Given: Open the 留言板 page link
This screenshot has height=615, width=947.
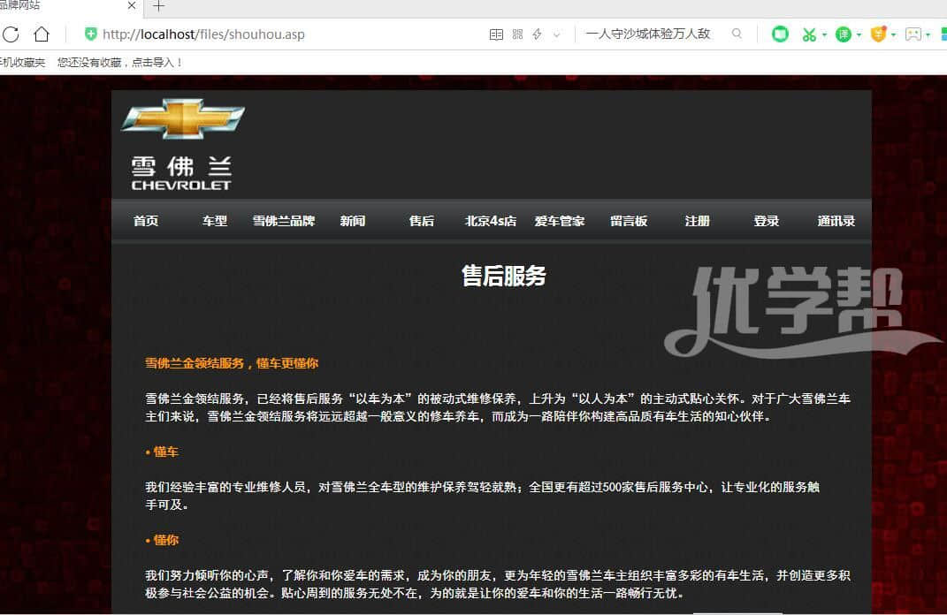Looking at the screenshot, I should pyautogui.click(x=629, y=221).
